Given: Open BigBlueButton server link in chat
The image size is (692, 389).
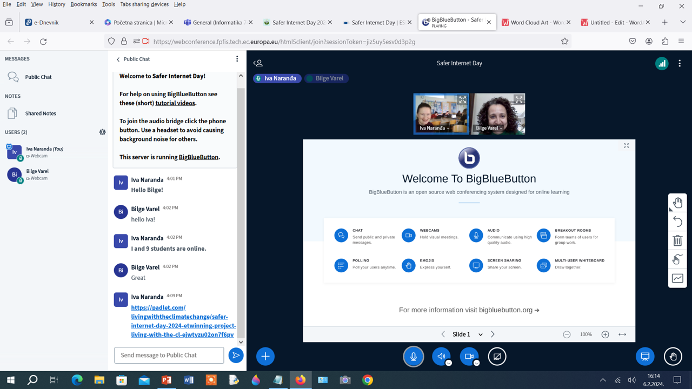Looking at the screenshot, I should click(x=198, y=157).
